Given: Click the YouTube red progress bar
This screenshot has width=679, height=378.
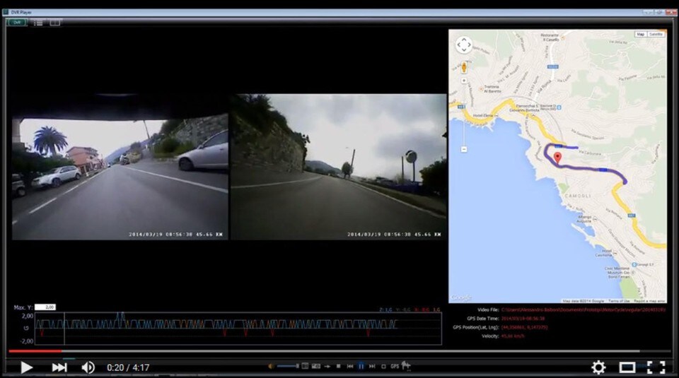Looking at the screenshot, I should pos(35,350).
